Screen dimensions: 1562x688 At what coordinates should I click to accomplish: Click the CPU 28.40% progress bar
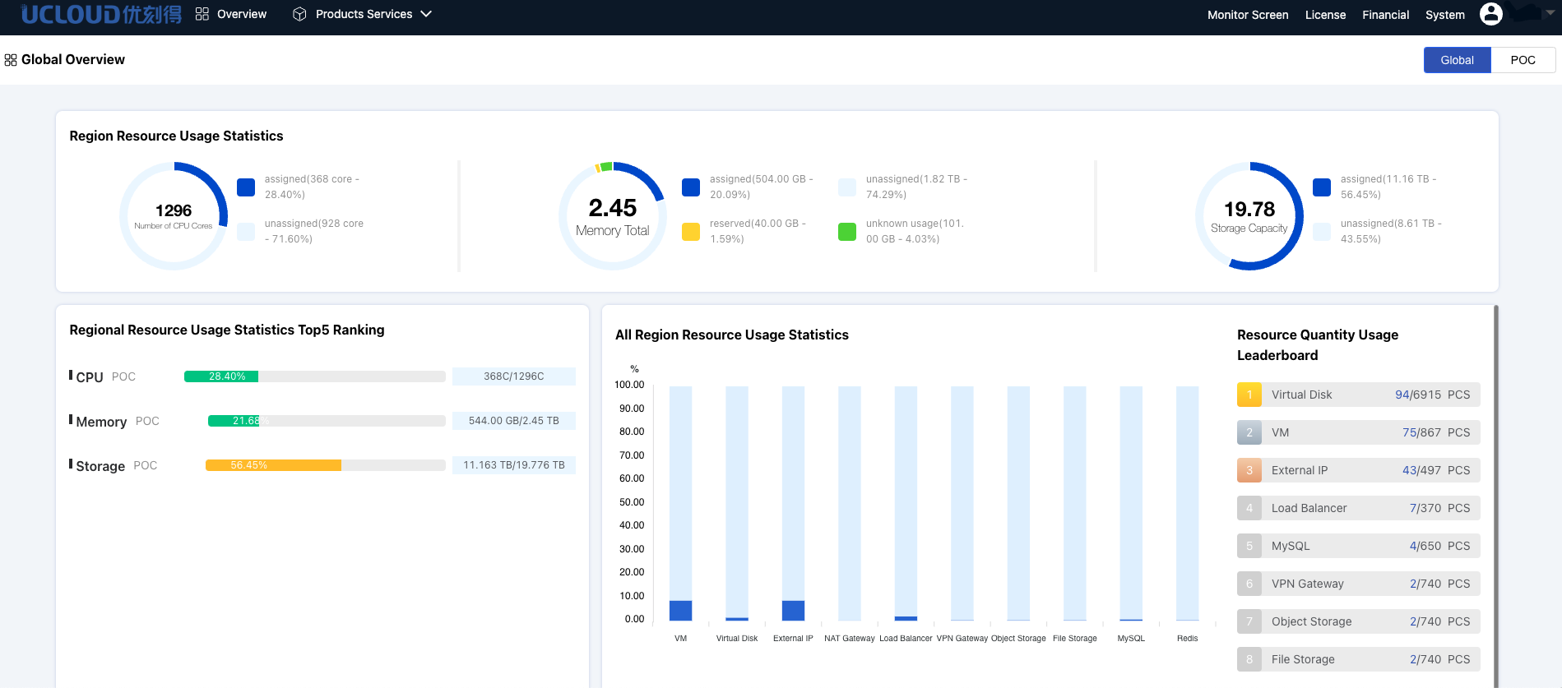tap(315, 376)
